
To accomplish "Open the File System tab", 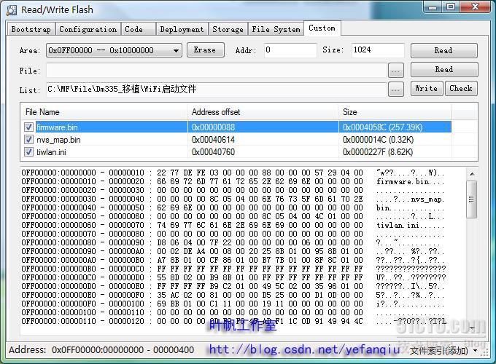I will (276, 29).
